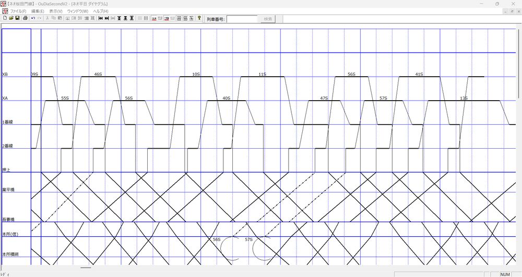Viewport: 522px width, 277px height.
Task: Open the ヘルプ(H) menu
Action: click(101, 11)
